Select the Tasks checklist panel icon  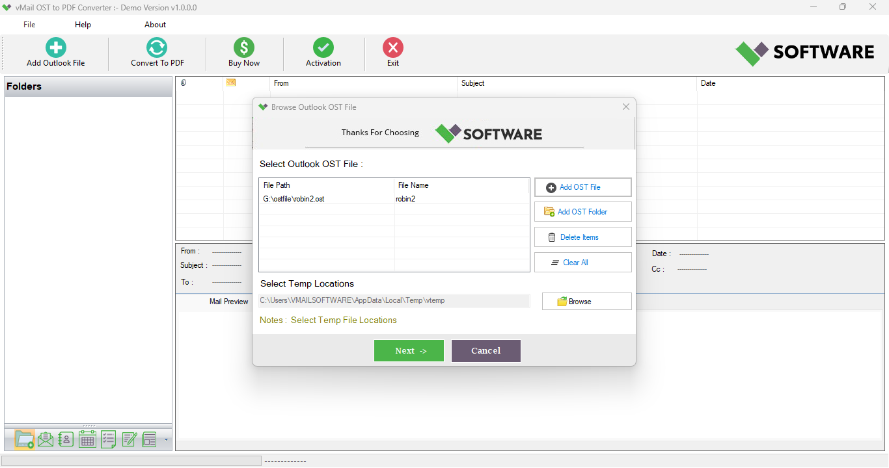[107, 439]
